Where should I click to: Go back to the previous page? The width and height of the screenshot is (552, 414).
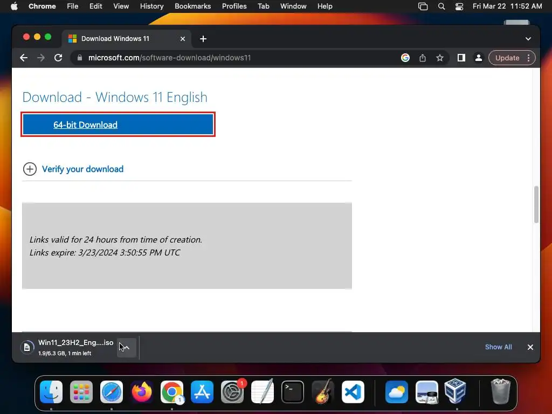click(x=24, y=58)
